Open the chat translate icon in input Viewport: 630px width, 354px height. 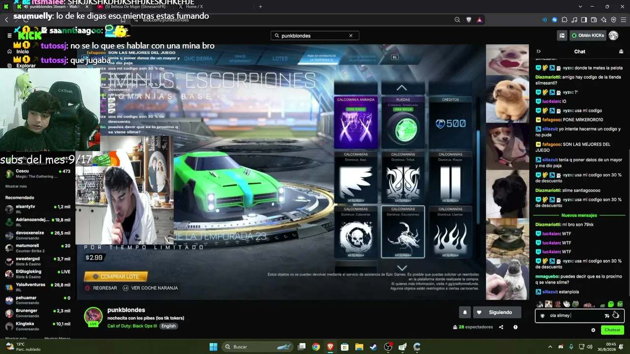[607, 316]
